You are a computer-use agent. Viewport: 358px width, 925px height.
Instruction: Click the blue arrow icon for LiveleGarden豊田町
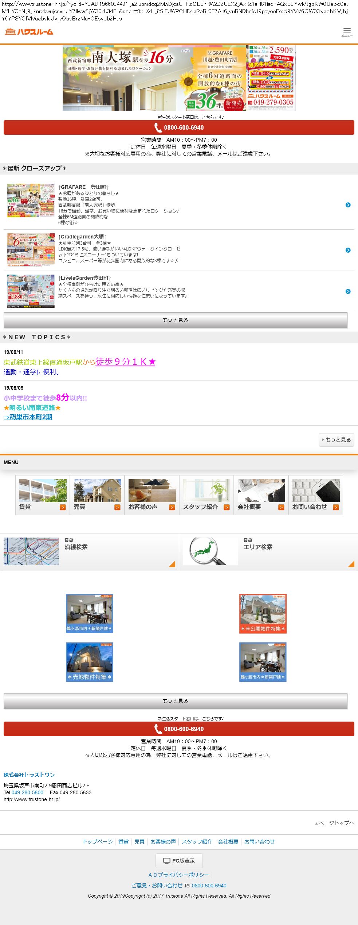pyautogui.click(x=348, y=291)
